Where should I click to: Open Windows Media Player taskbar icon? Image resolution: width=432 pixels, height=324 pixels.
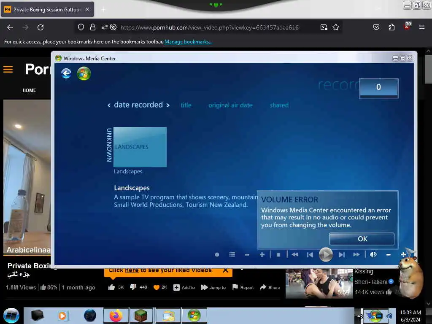click(x=62, y=316)
